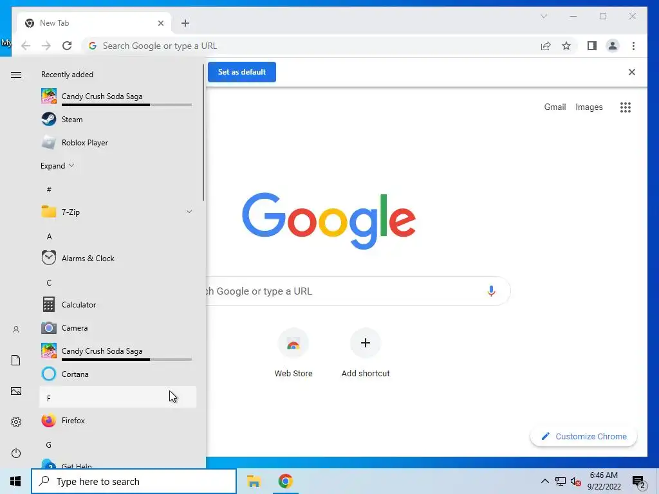The image size is (659, 494).
Task: Close the New Tab tab
Action: click(x=160, y=23)
